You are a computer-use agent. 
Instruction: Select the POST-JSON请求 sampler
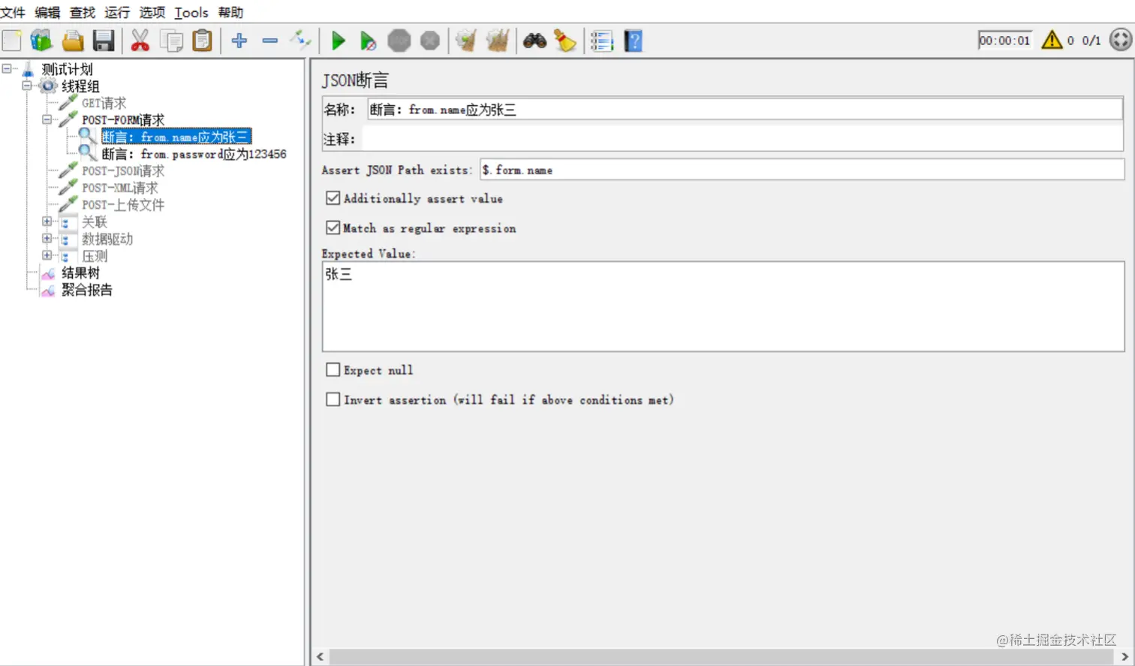click(x=123, y=171)
